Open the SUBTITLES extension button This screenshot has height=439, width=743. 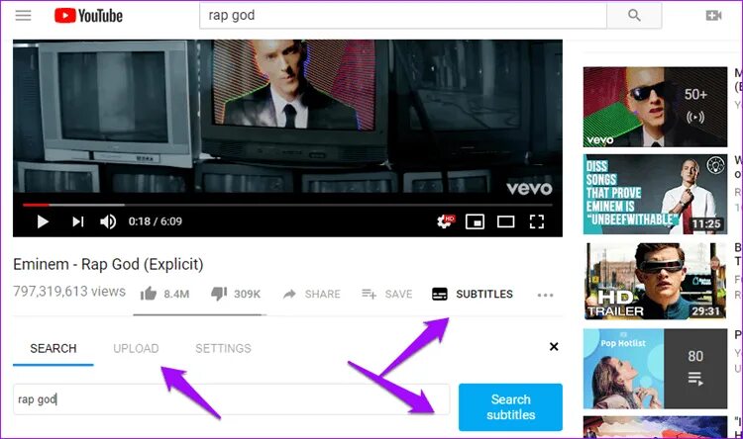[x=472, y=295]
